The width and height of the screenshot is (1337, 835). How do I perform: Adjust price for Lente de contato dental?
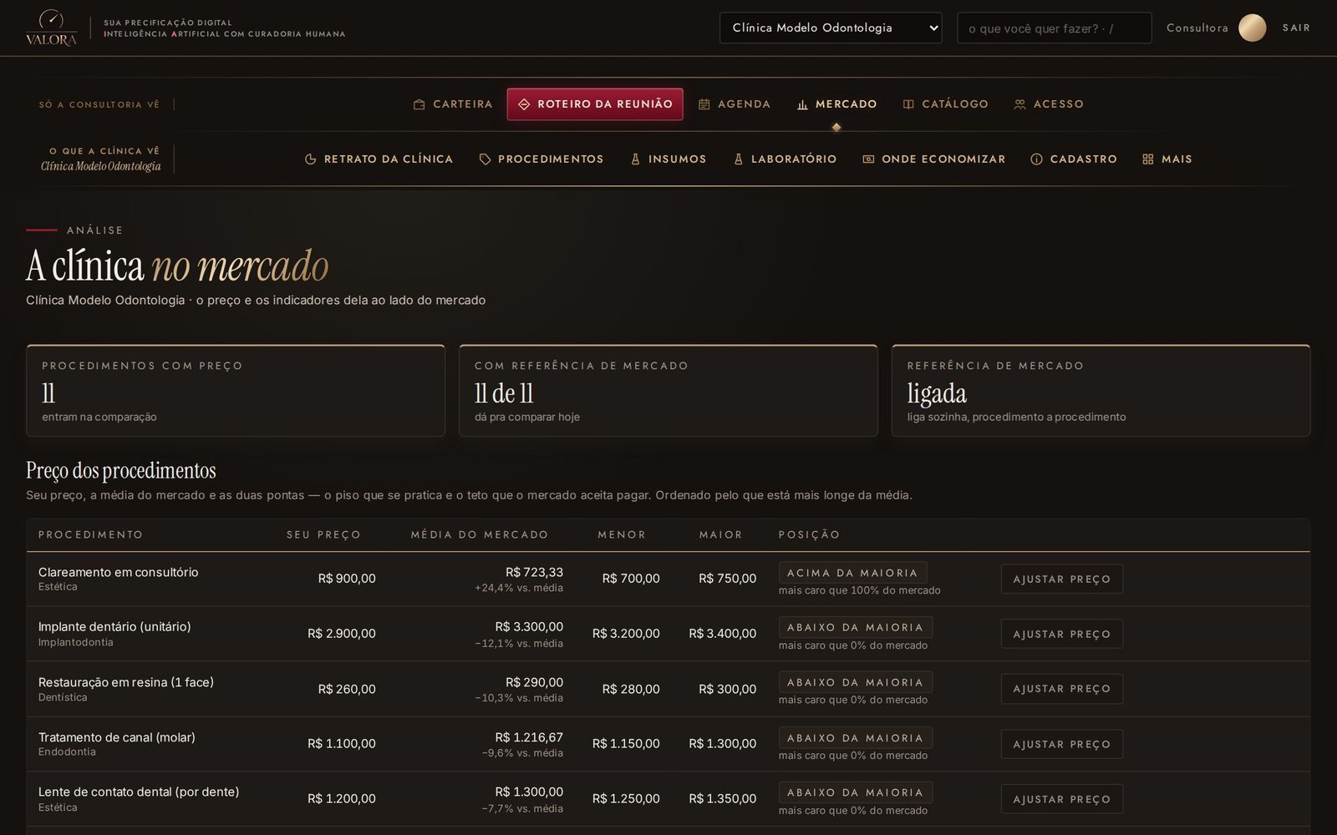tap(1062, 799)
